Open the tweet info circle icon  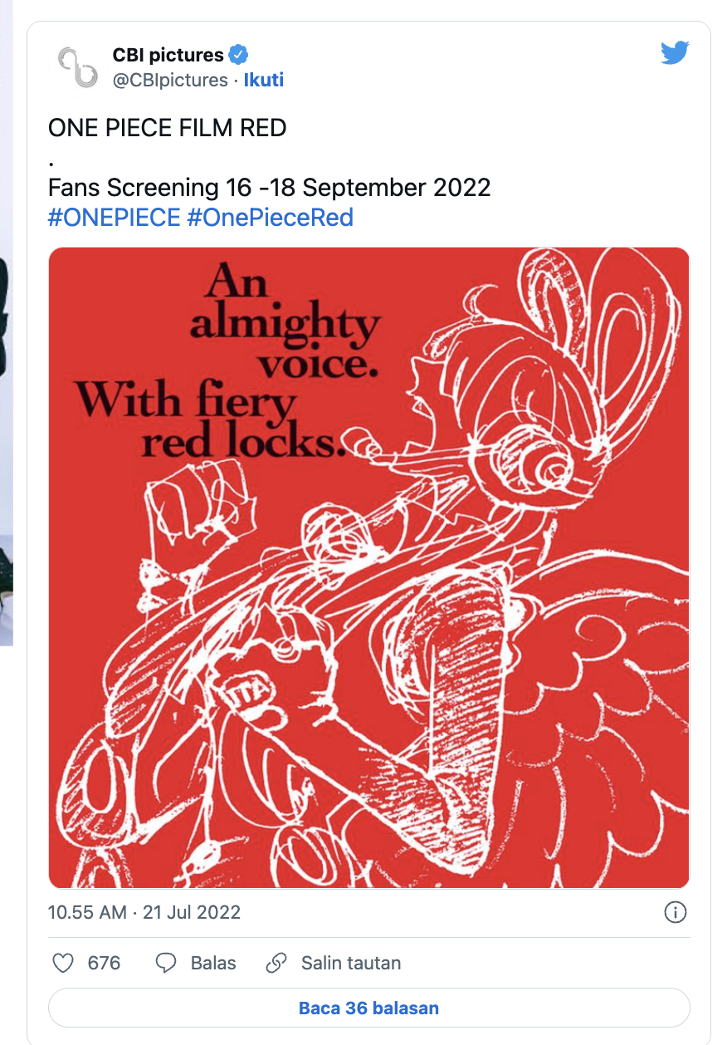coord(676,912)
